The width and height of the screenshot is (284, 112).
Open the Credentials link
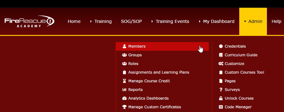click(x=235, y=46)
